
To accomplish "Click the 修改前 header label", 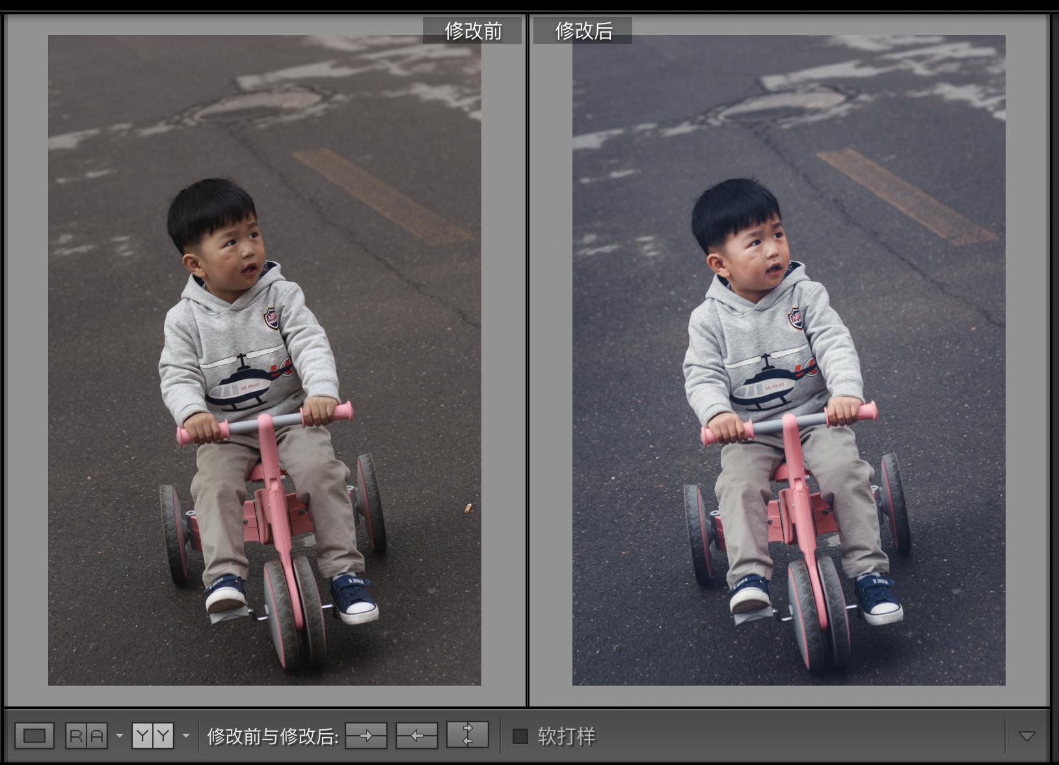I will (473, 31).
